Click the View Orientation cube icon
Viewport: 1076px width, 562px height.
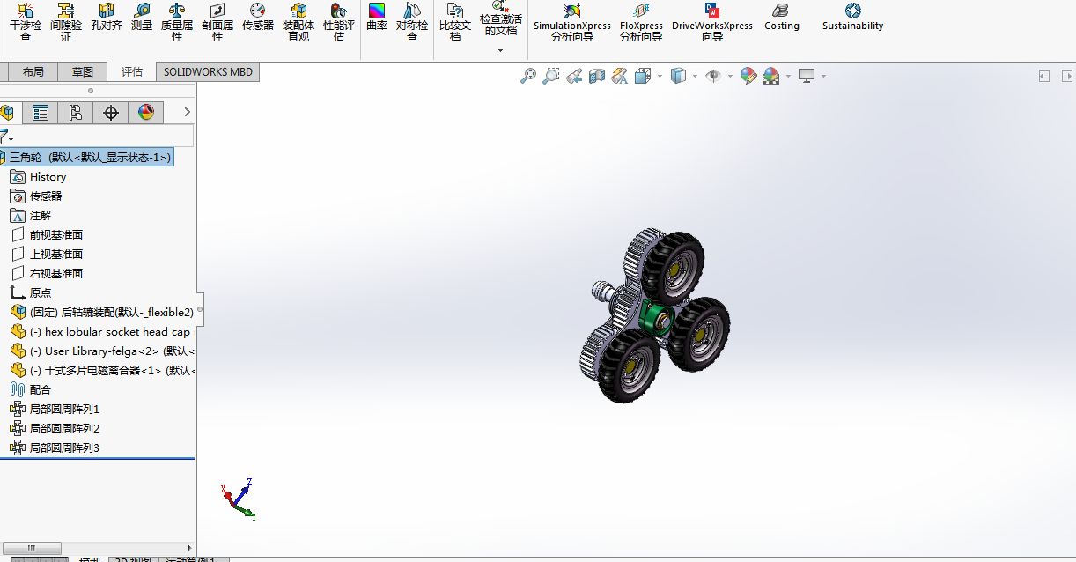[642, 77]
